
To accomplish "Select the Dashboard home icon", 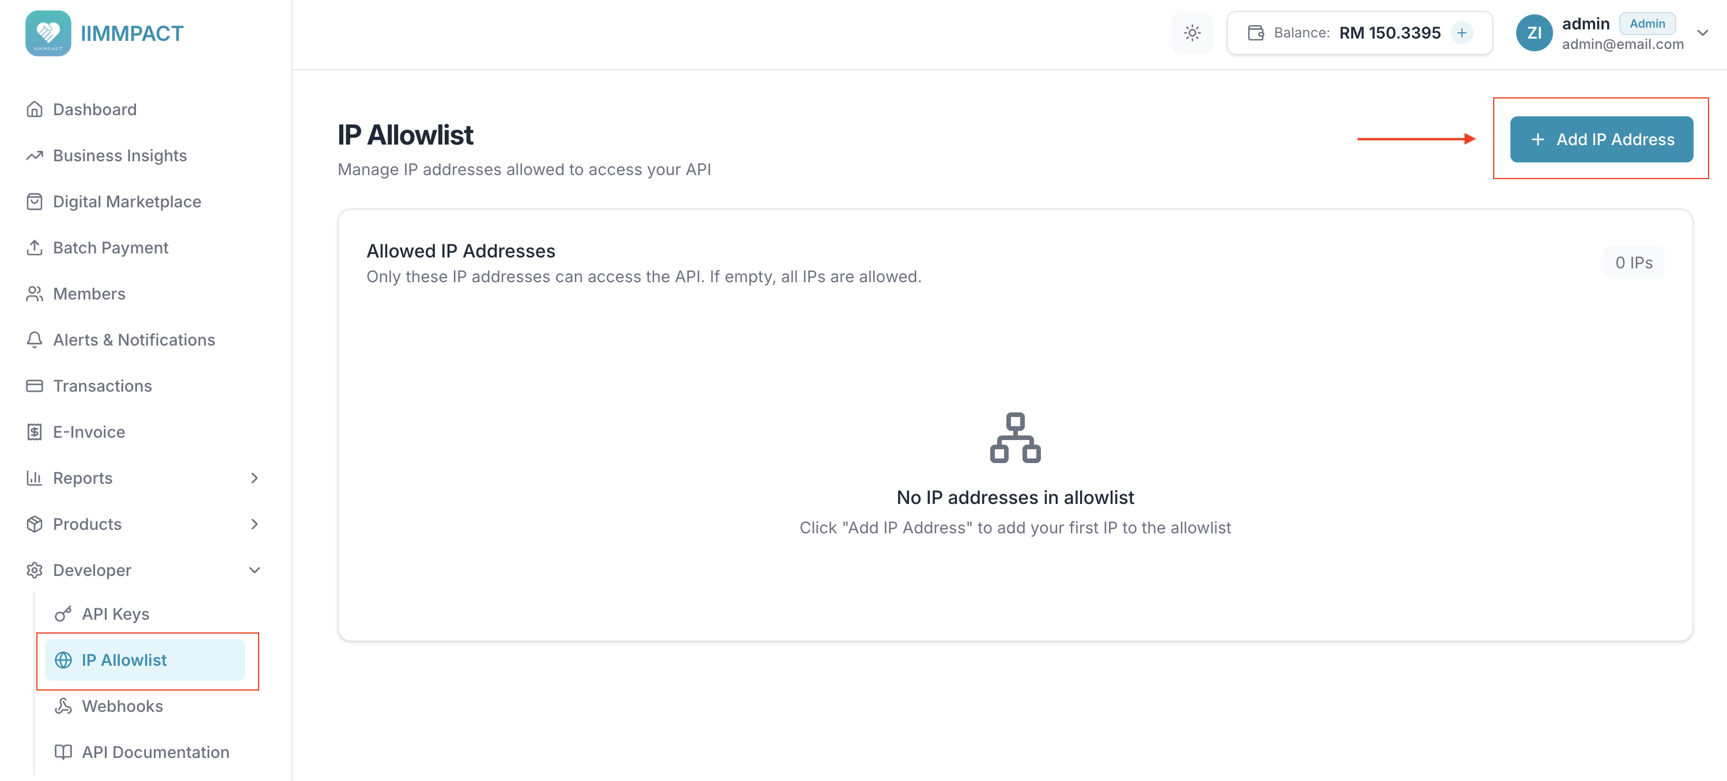I will tap(35, 109).
